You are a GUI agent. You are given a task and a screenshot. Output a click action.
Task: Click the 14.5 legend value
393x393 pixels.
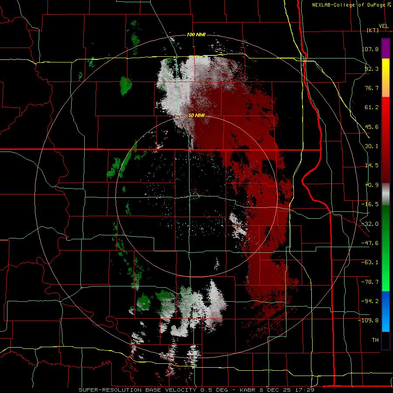(372, 165)
